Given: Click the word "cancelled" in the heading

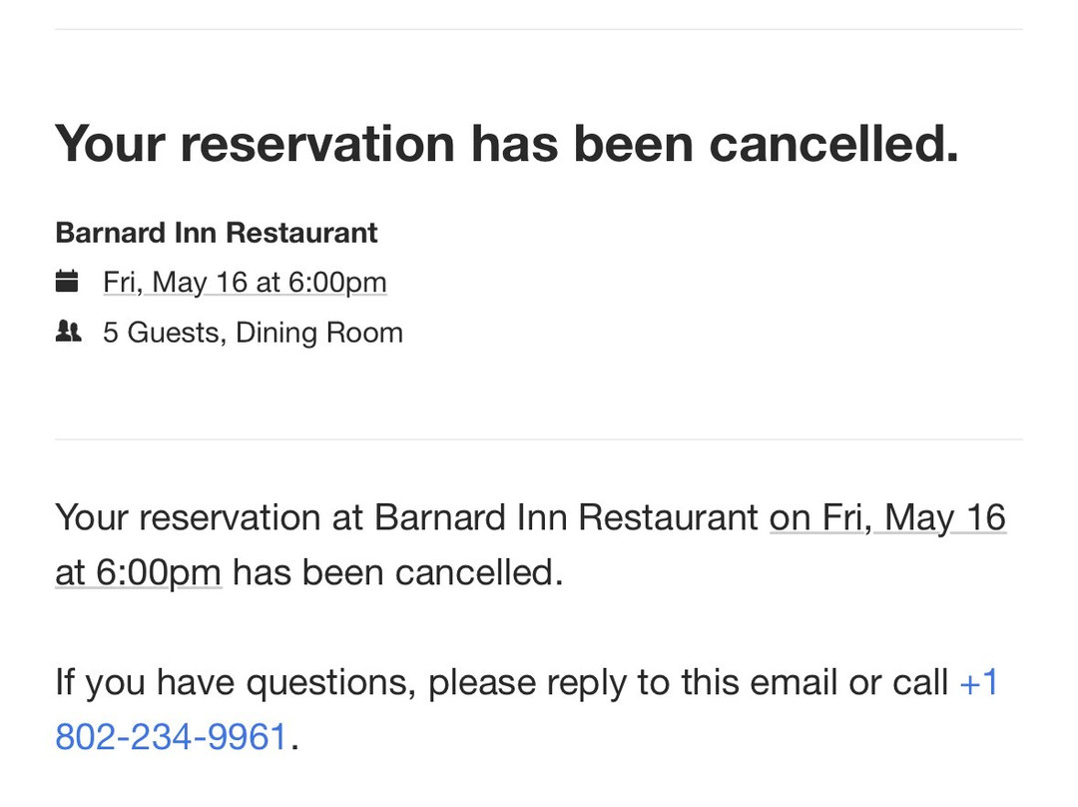Looking at the screenshot, I should (x=832, y=144).
